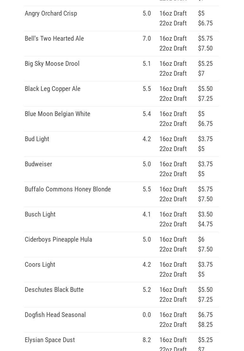
Task: Select Bell's Two Hearted Ale entry
Action: pyautogui.click(x=54, y=38)
